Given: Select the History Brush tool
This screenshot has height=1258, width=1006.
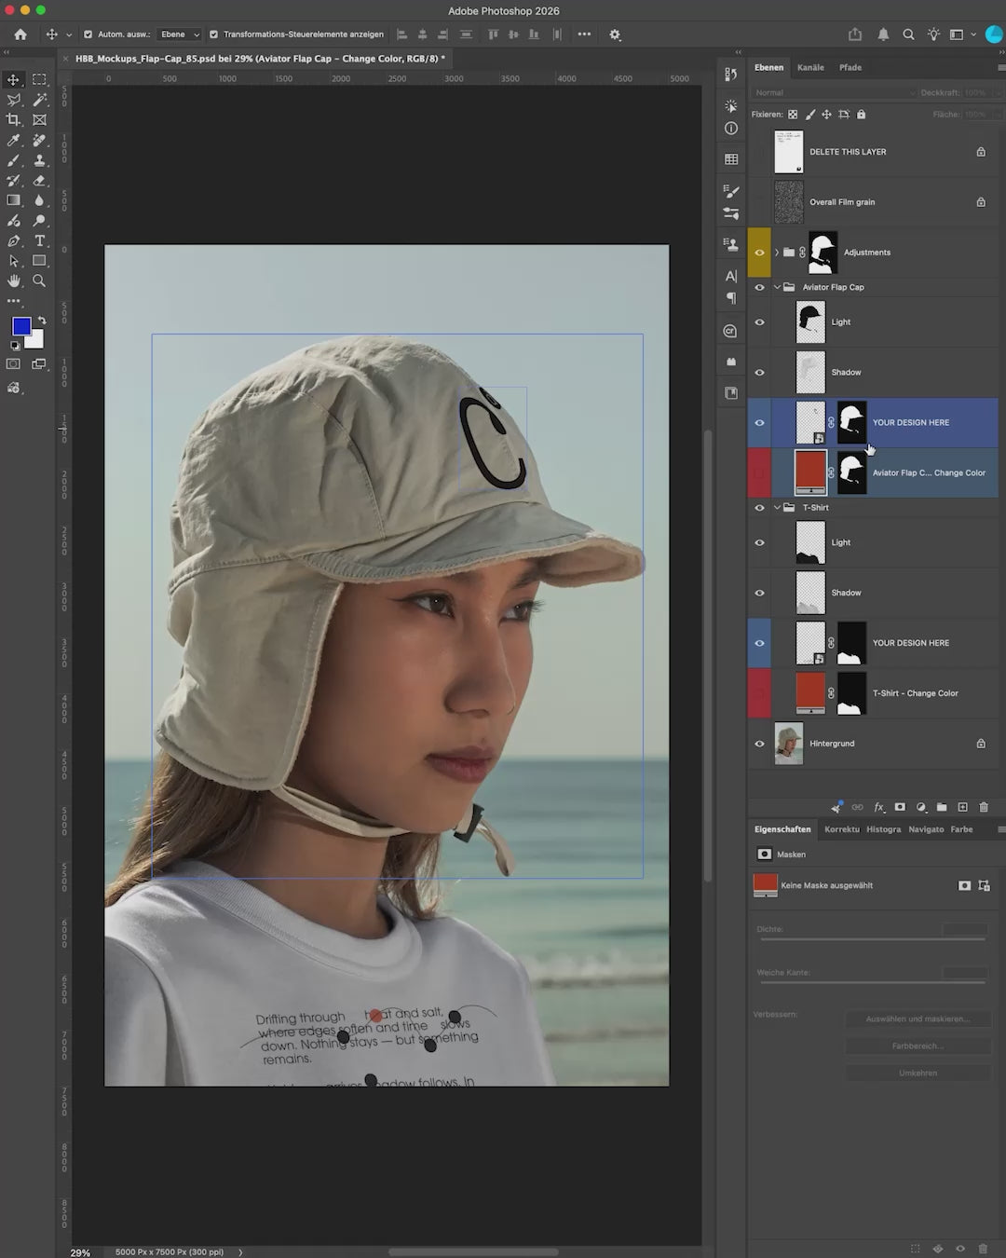Looking at the screenshot, I should point(13,180).
